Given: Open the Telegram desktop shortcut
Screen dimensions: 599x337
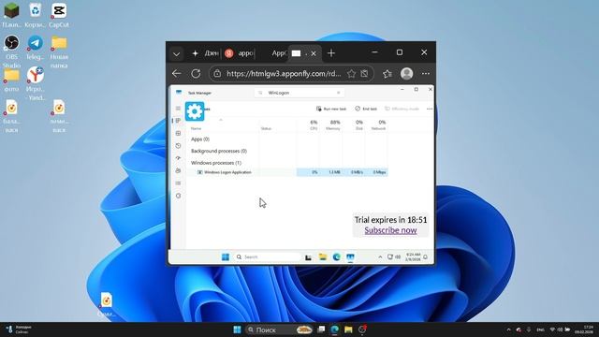Looking at the screenshot, I should tap(36, 43).
